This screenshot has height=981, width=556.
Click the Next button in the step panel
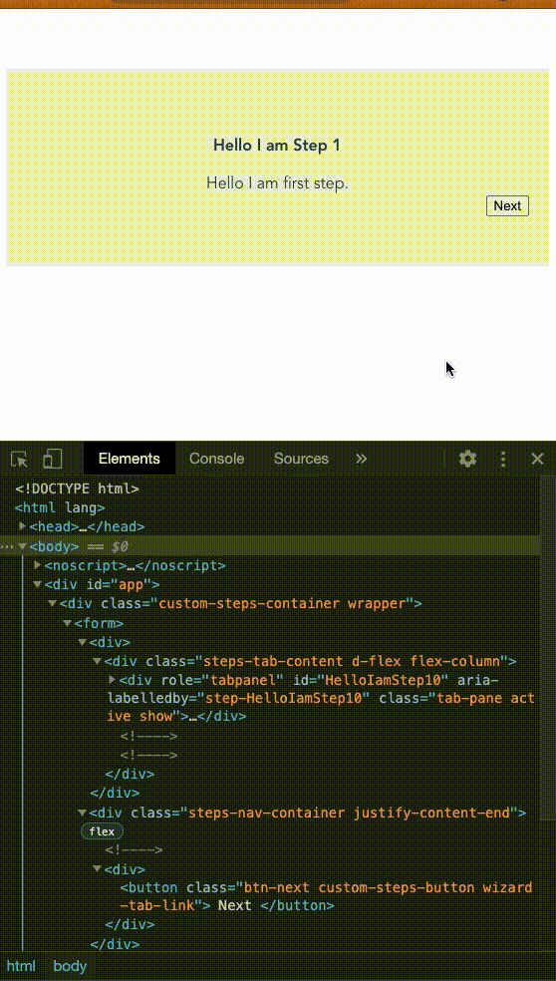tap(507, 205)
